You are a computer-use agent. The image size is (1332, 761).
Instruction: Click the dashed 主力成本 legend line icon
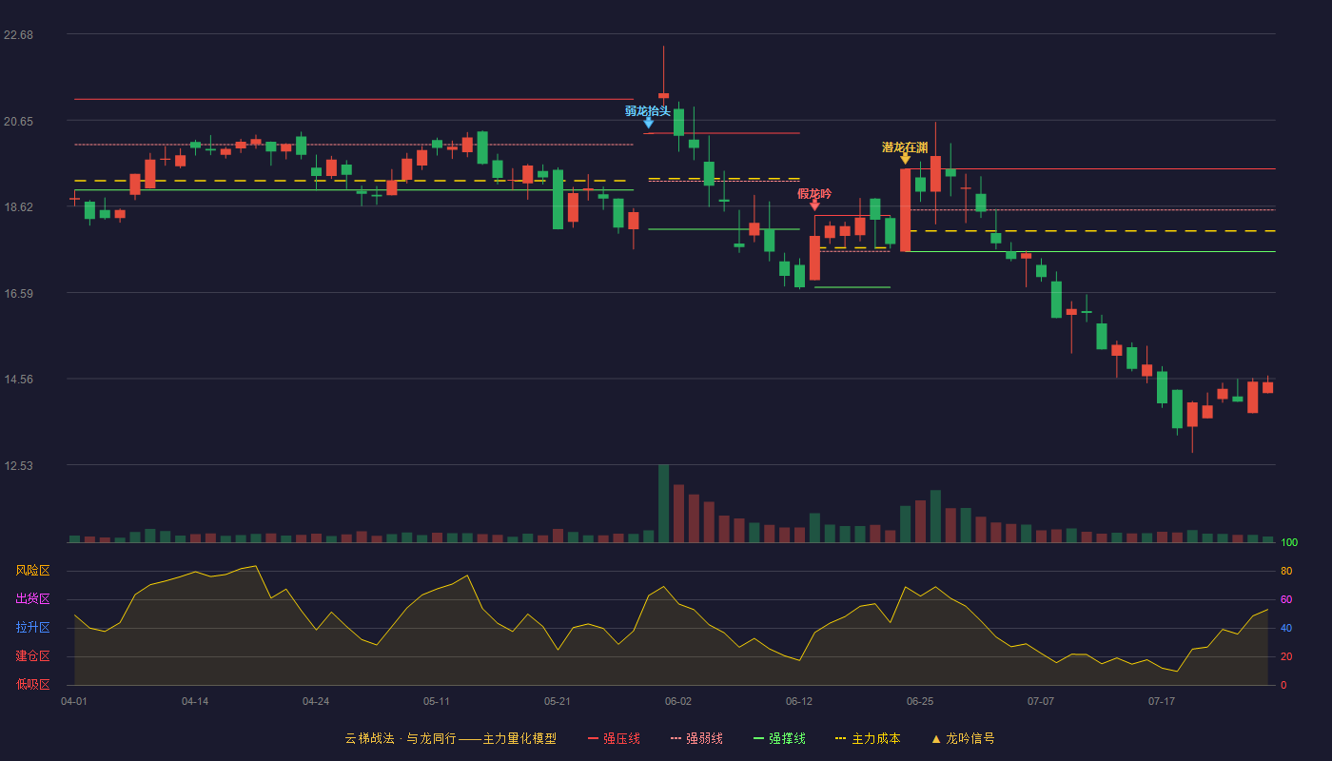click(840, 738)
